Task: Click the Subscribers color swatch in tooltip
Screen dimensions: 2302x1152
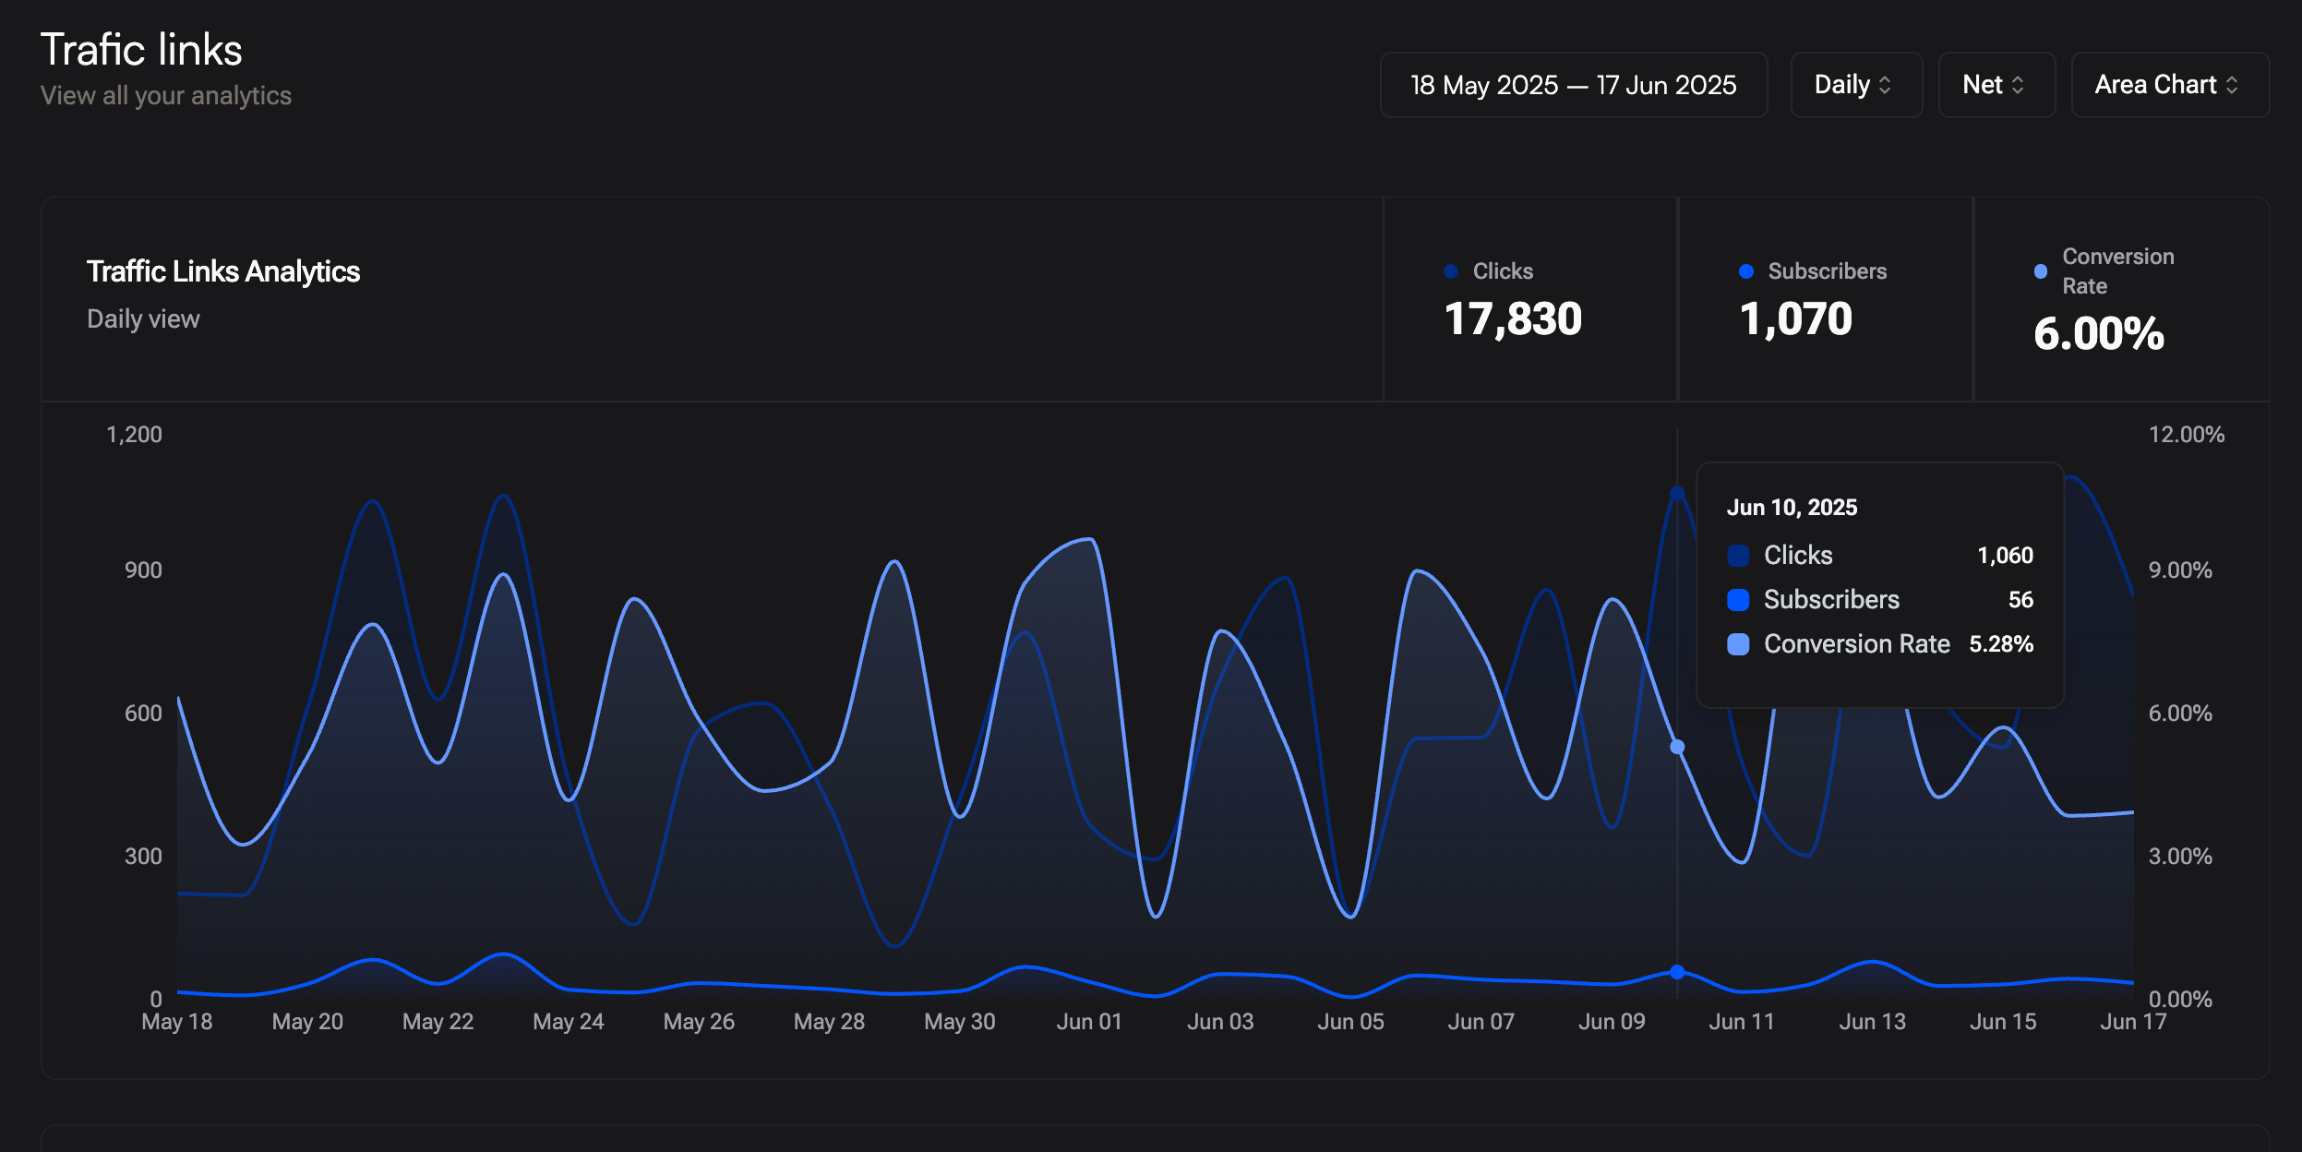Action: [x=1738, y=600]
